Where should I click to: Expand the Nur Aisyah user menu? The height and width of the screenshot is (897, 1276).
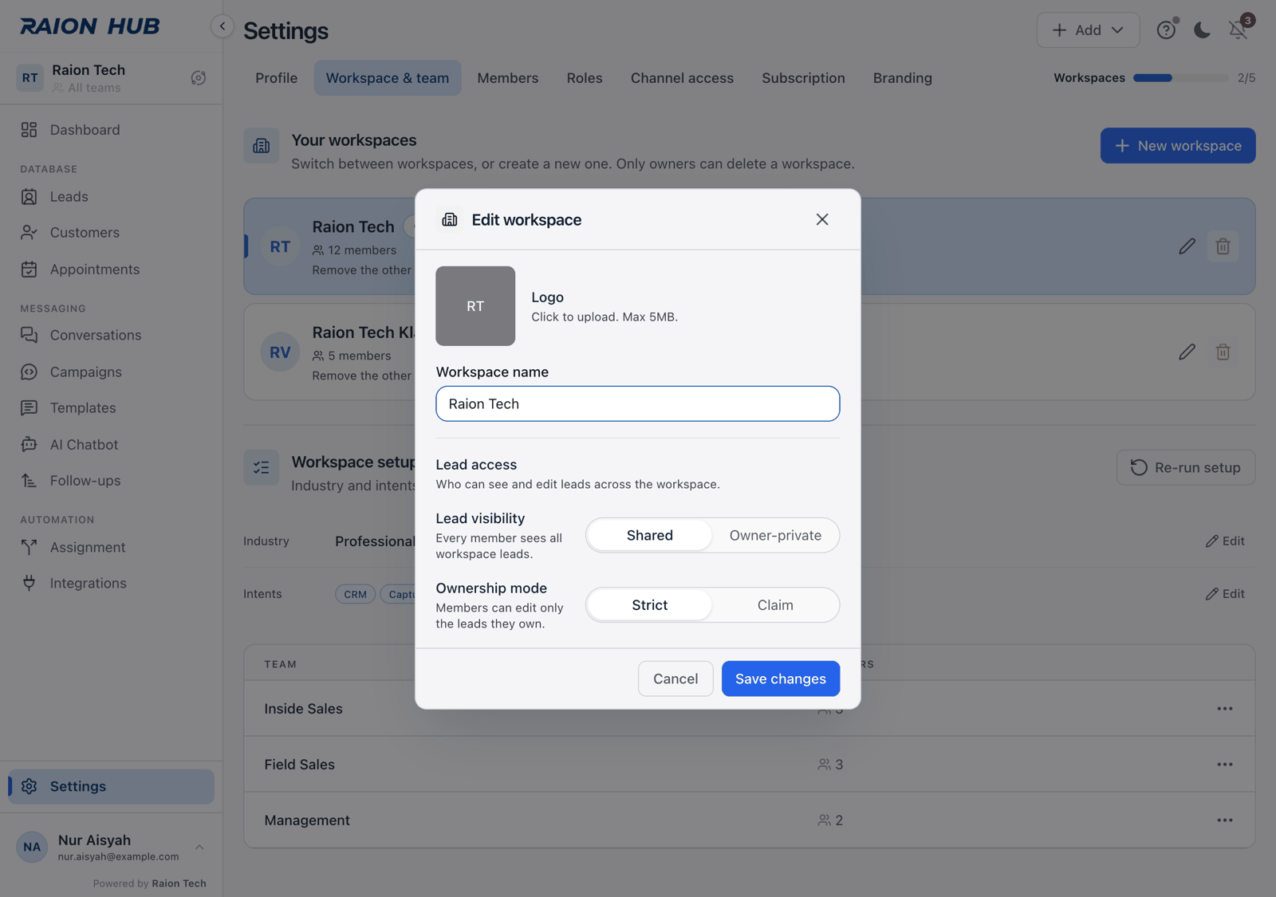click(x=111, y=848)
